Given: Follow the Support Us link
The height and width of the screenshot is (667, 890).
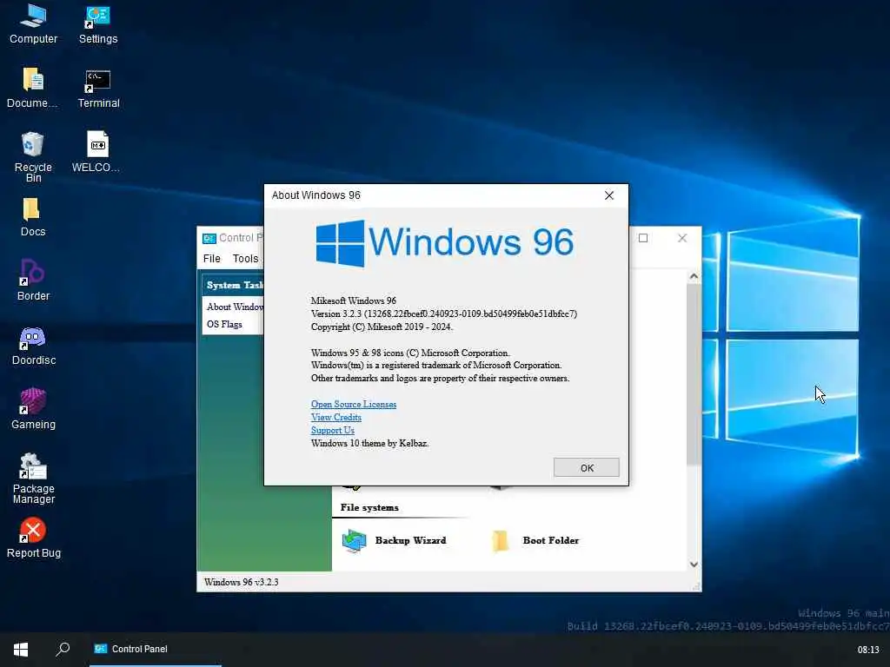Looking at the screenshot, I should point(332,431).
